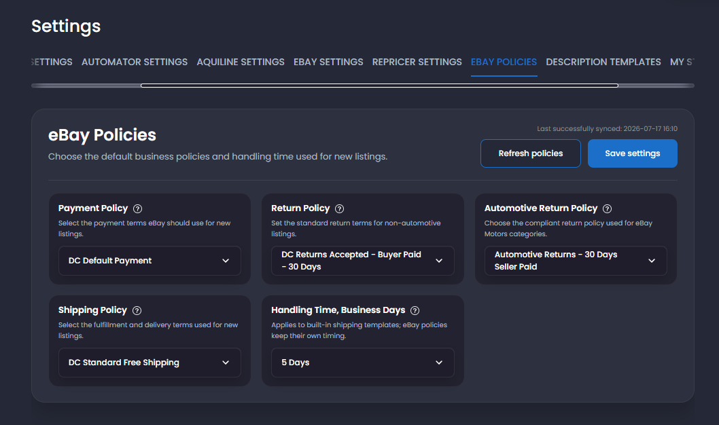
Task: Click 'Select the payment terms eBay' description
Action: [x=145, y=228]
